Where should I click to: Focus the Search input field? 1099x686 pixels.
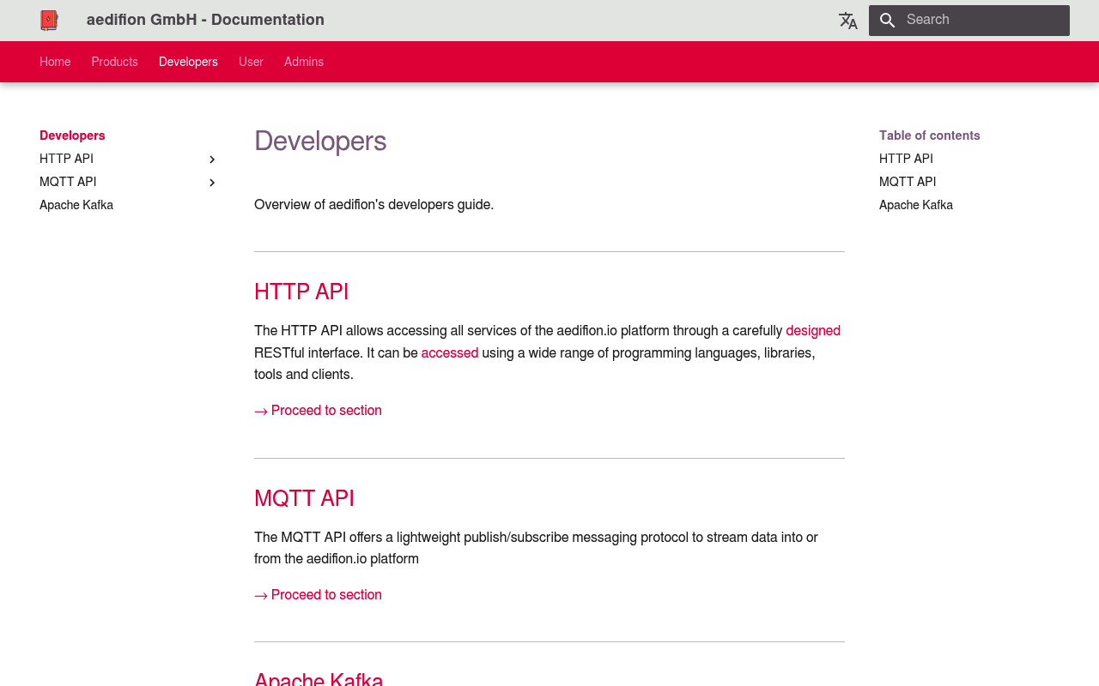(969, 21)
